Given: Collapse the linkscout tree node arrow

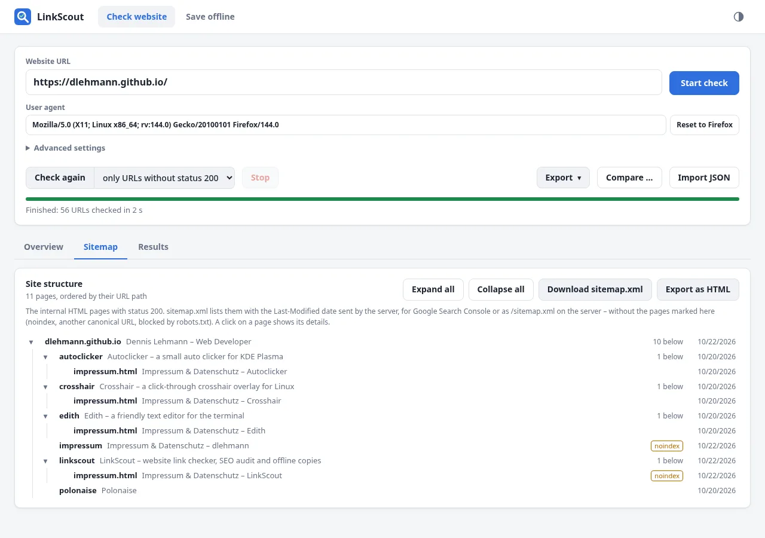Looking at the screenshot, I should (45, 461).
